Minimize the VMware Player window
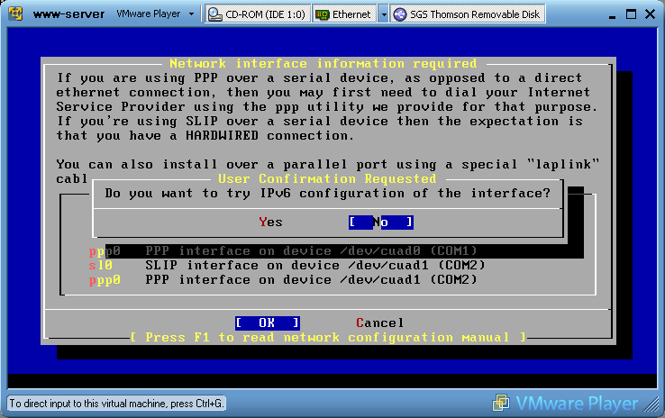Screen dimensions: 665x418 point(612,15)
